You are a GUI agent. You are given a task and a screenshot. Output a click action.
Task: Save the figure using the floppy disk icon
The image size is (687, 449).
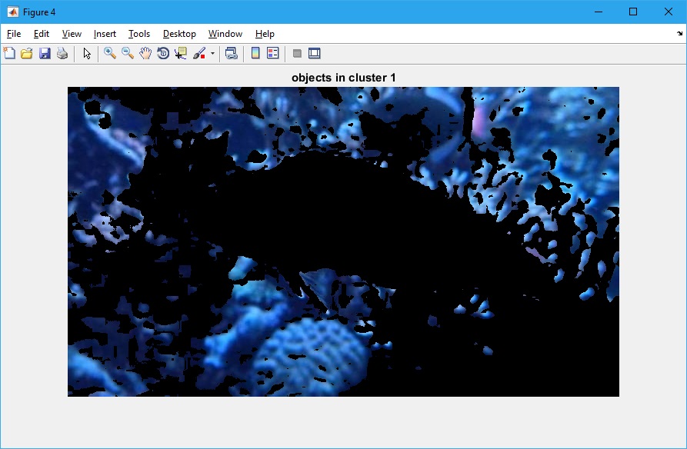45,53
